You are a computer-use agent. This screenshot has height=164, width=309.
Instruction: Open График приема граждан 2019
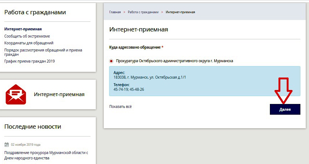[29, 61]
